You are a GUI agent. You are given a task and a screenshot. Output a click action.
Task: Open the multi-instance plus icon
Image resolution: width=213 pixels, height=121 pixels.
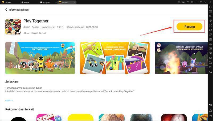pyautogui.click(x=210, y=35)
